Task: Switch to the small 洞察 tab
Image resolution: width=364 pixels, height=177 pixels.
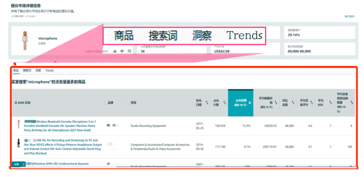Action: click(38, 70)
